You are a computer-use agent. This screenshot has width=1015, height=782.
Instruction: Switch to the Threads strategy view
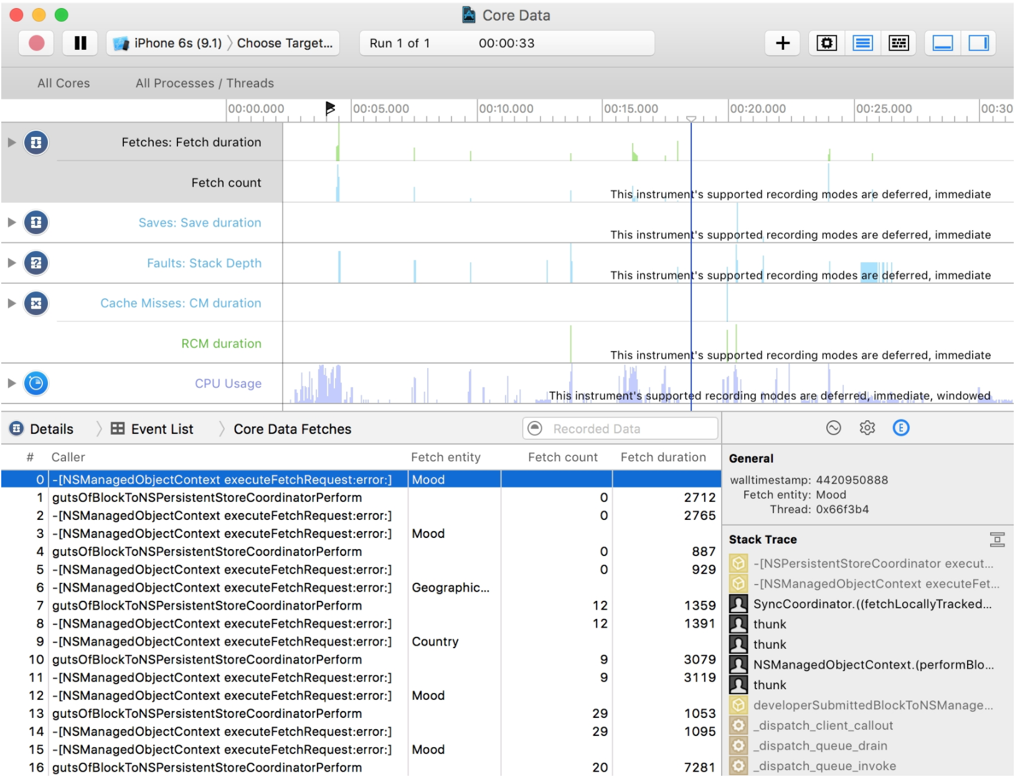tap(899, 43)
